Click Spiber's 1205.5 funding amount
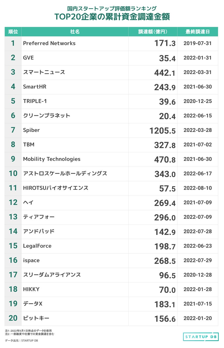The height and width of the screenshot is (348, 224). click(163, 130)
